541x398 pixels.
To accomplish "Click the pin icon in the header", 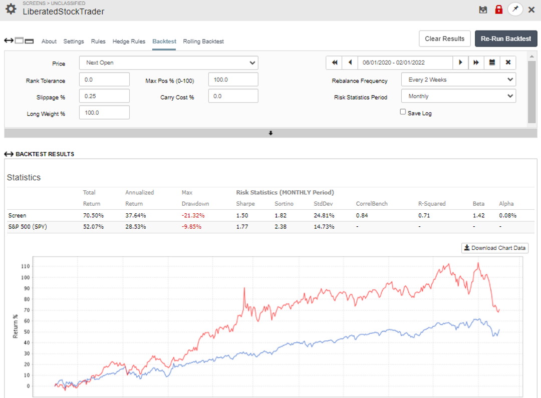I will pyautogui.click(x=515, y=9).
